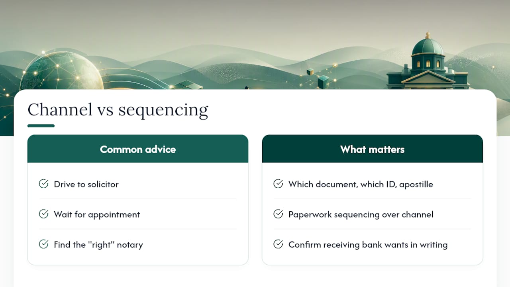Click checkmark icon beside Drive to solicitor

[x=43, y=184]
